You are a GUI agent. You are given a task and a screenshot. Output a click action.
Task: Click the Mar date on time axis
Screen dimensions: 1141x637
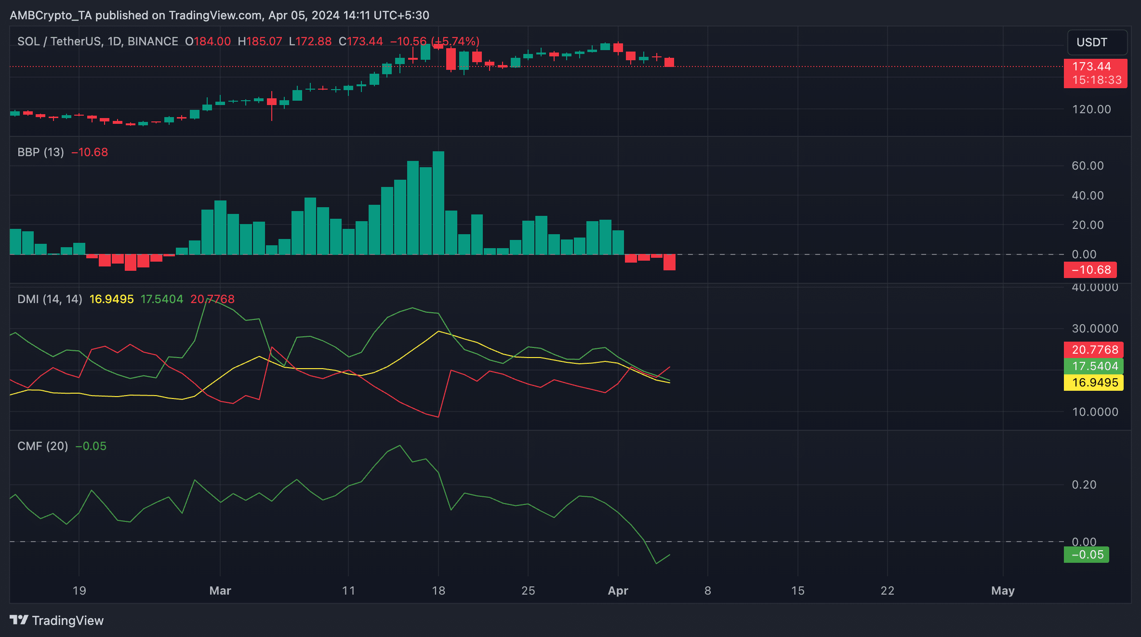click(220, 591)
